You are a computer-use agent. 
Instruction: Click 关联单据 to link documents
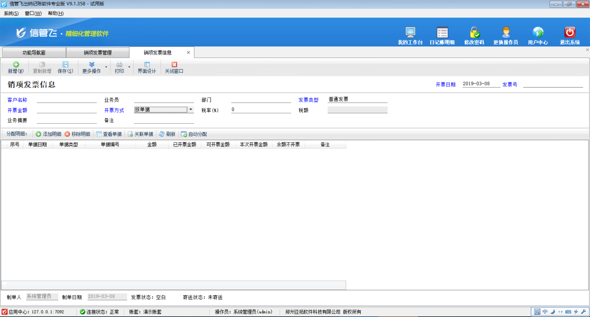[140, 134]
